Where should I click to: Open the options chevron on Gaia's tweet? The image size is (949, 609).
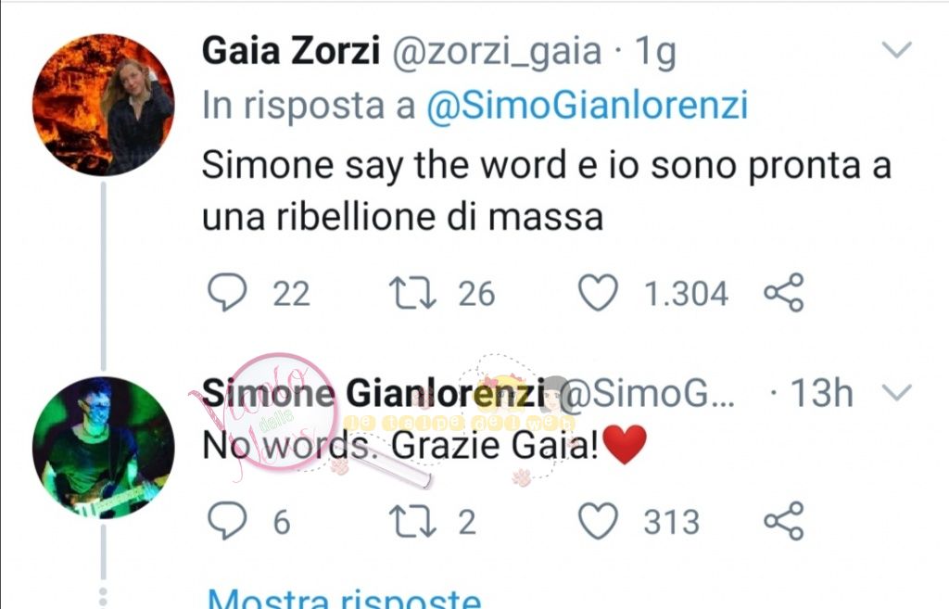click(x=896, y=49)
